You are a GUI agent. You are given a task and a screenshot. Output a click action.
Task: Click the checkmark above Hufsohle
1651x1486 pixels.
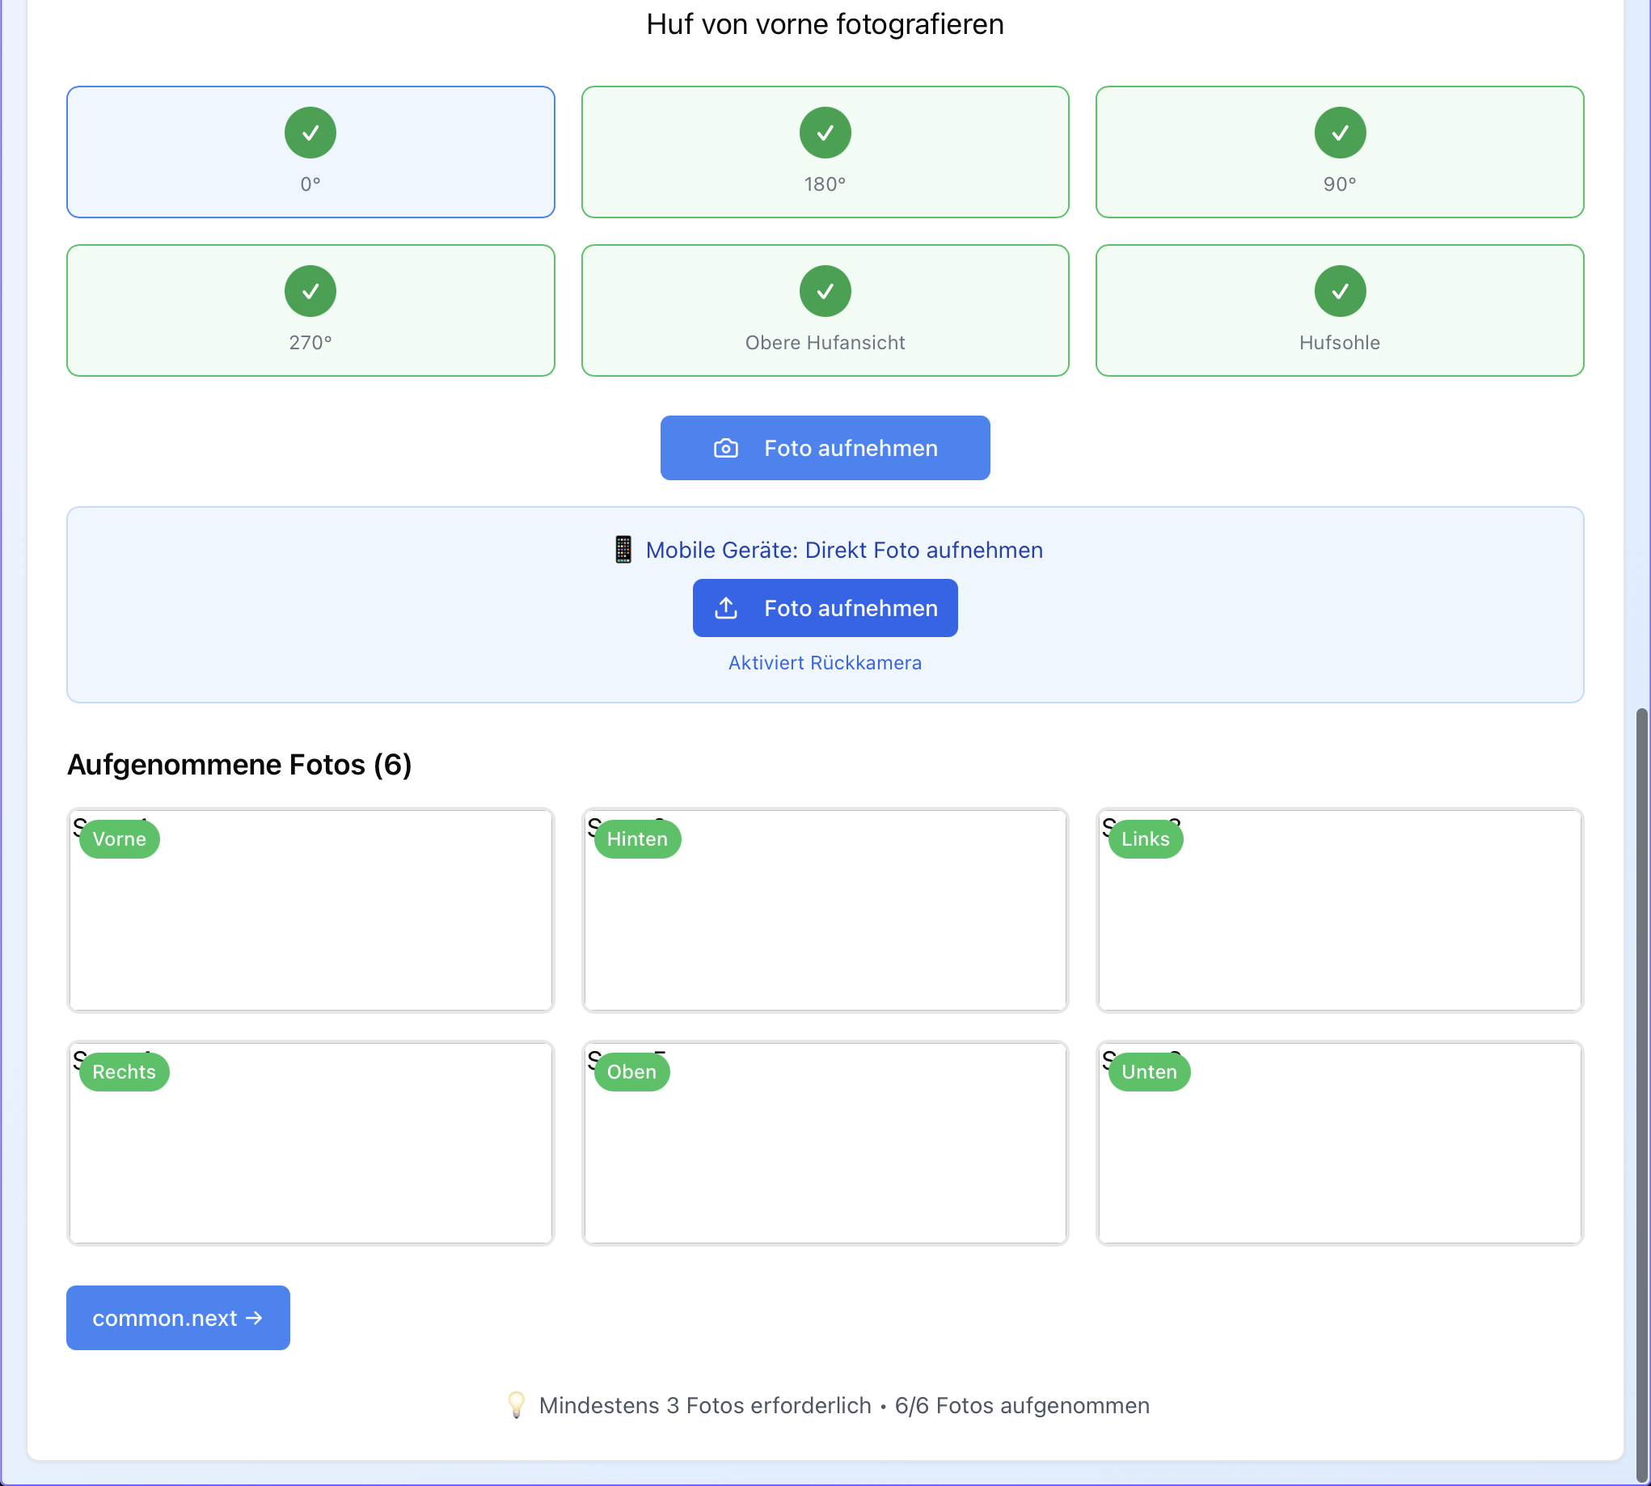(x=1339, y=291)
